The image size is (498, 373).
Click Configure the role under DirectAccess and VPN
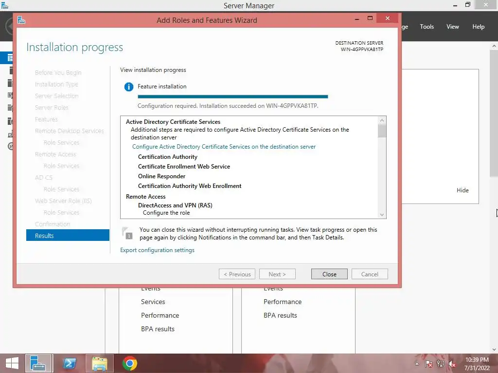pyautogui.click(x=166, y=213)
